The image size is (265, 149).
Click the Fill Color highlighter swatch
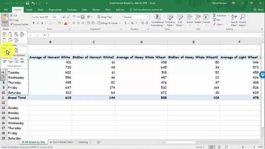coord(59,23)
